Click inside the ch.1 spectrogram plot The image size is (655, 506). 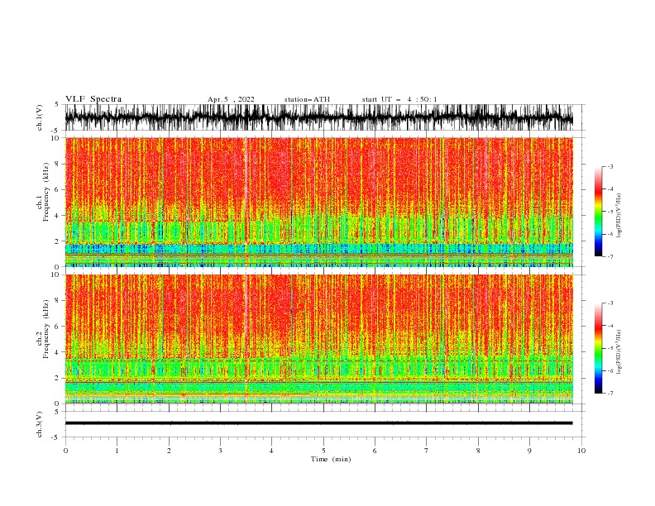click(319, 202)
